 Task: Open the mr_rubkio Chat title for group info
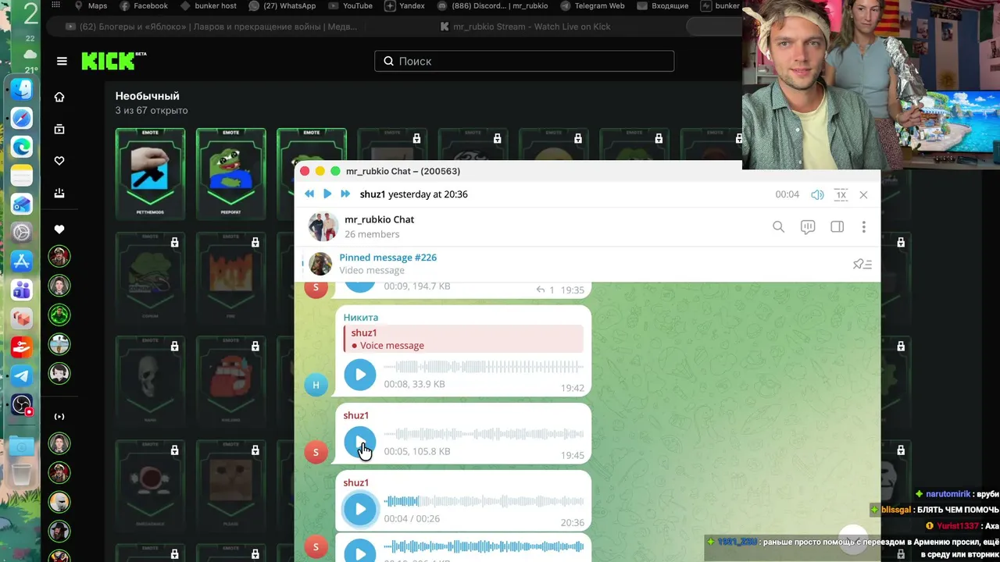point(379,219)
